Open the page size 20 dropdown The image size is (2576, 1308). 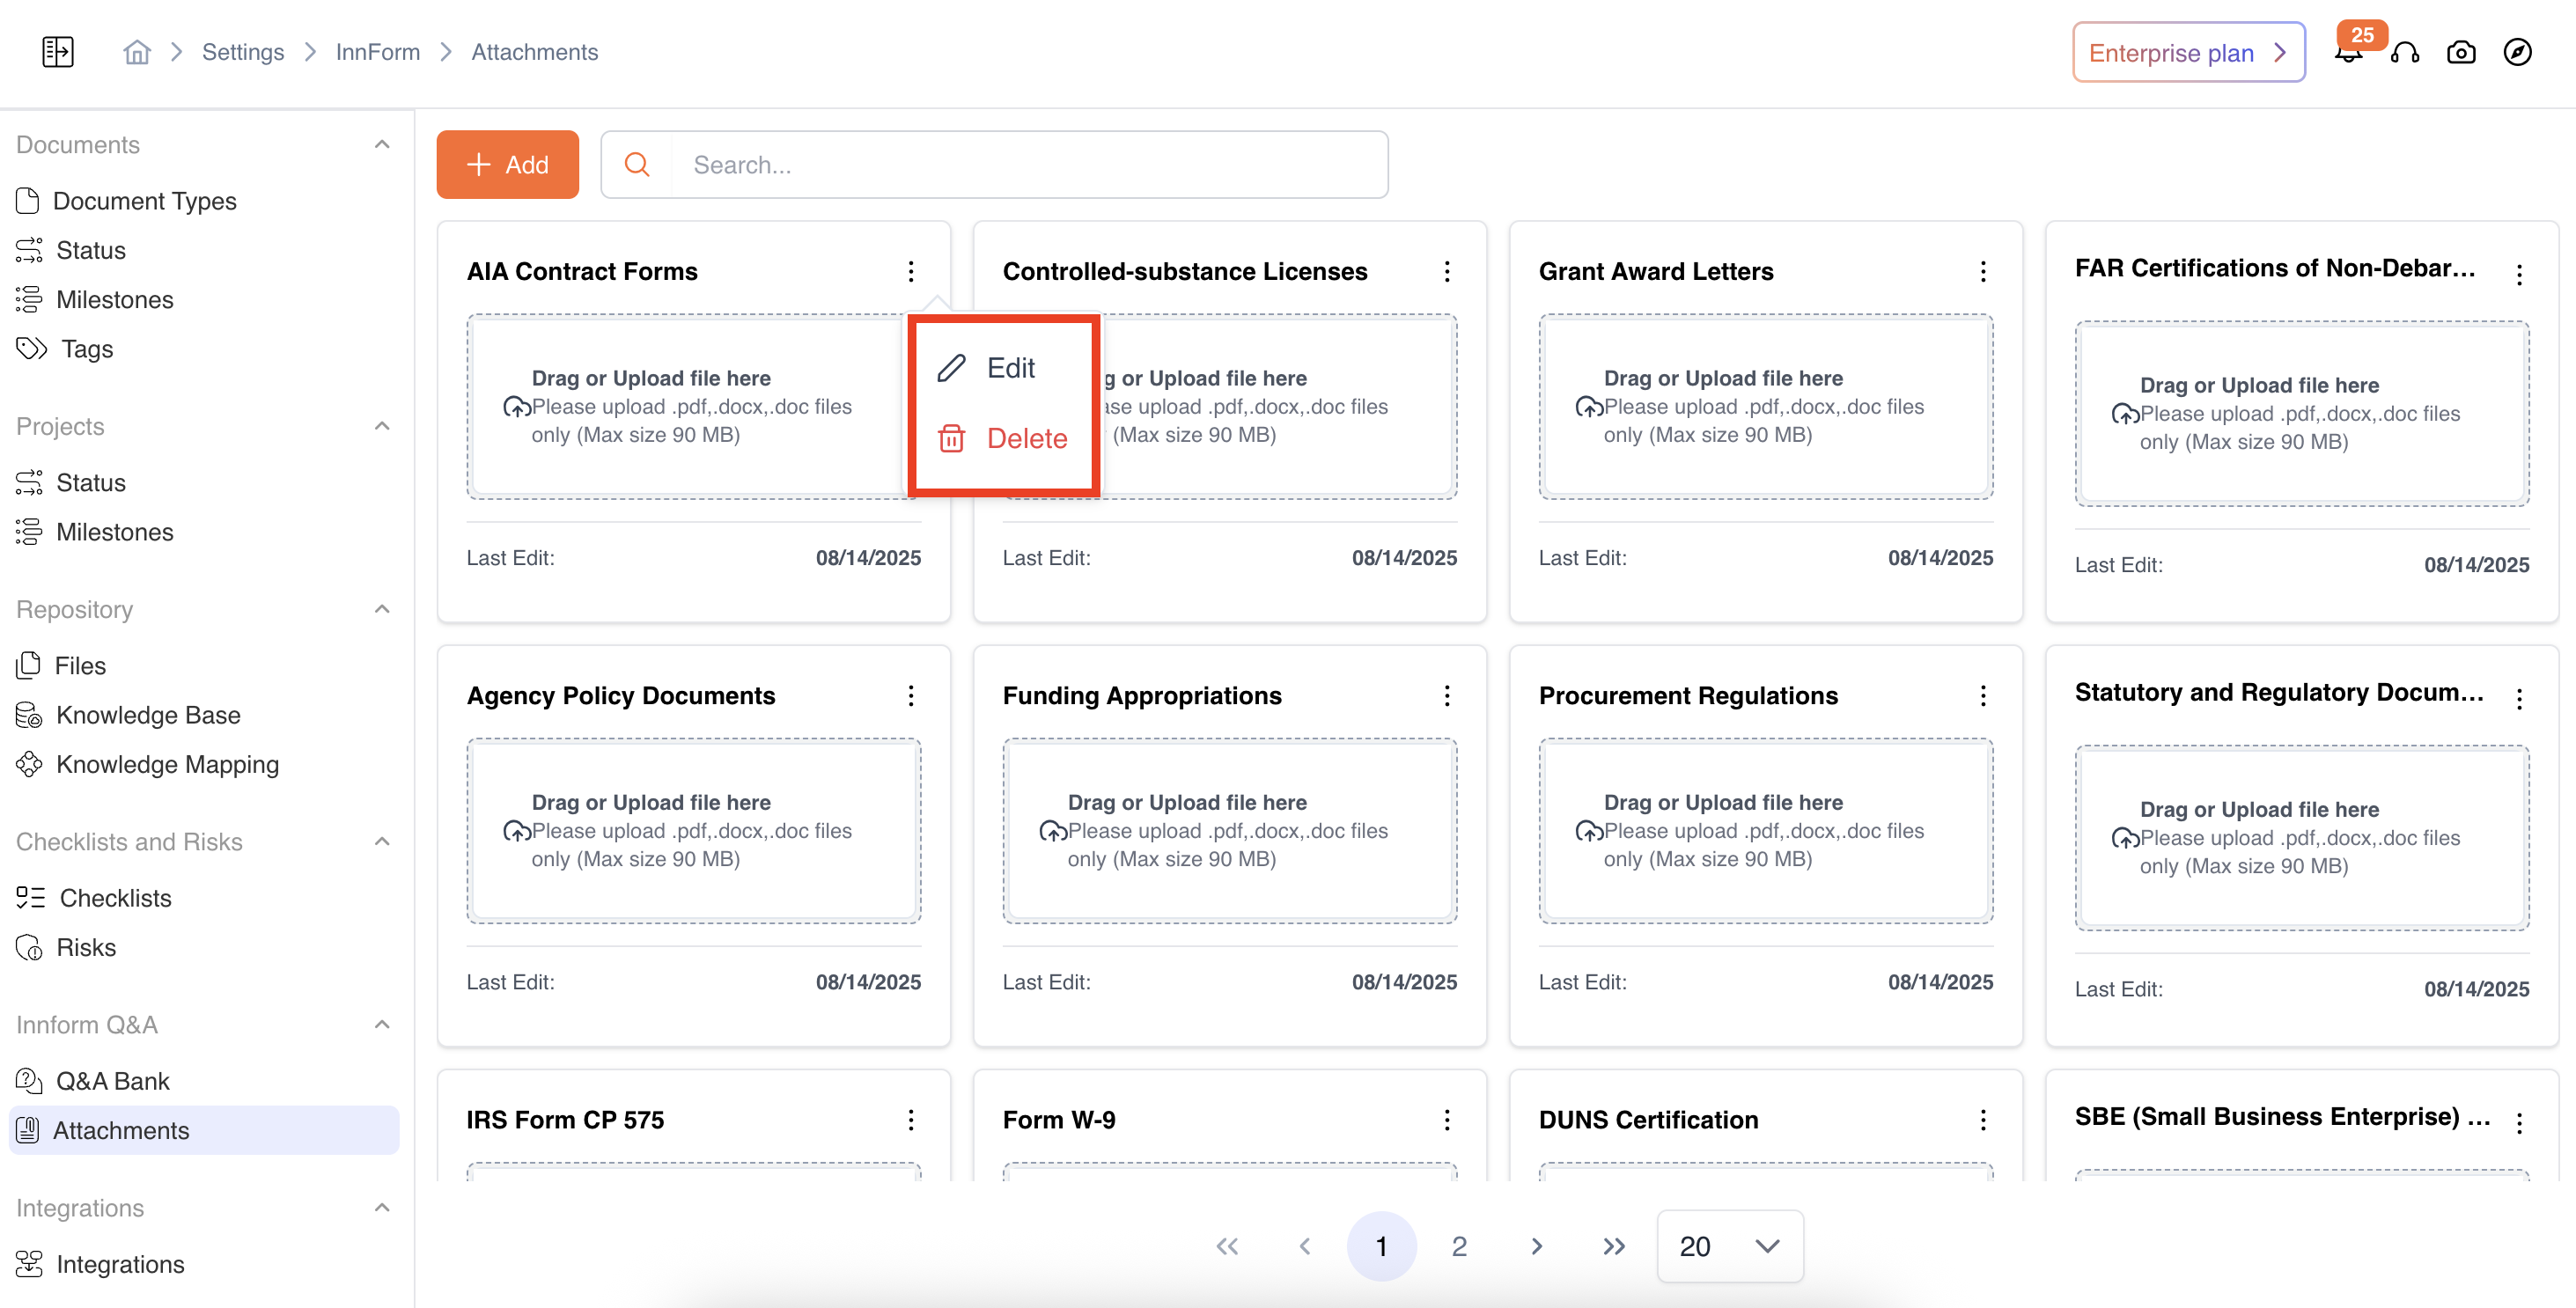(1730, 1246)
